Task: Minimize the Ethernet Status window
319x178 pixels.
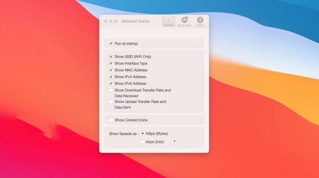Action: [x=111, y=21]
